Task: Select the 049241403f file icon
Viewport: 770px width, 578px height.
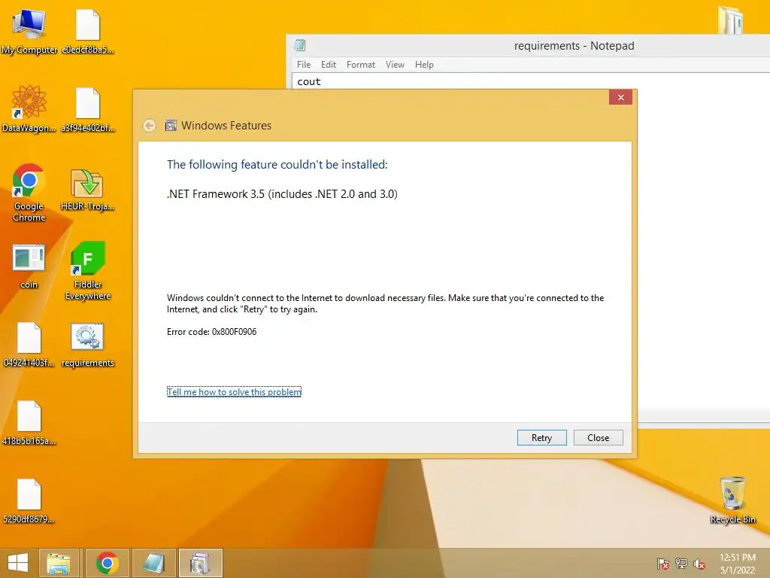Action: point(29,344)
